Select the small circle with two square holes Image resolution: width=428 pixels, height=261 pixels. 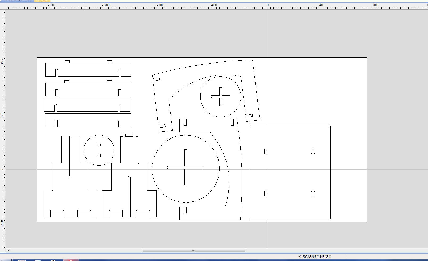(x=99, y=150)
